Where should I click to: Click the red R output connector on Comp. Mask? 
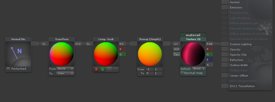coord(122,49)
